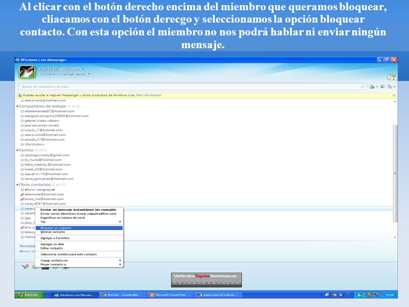Dismiss the yellow information bar
The image size is (409, 307).
394,95
